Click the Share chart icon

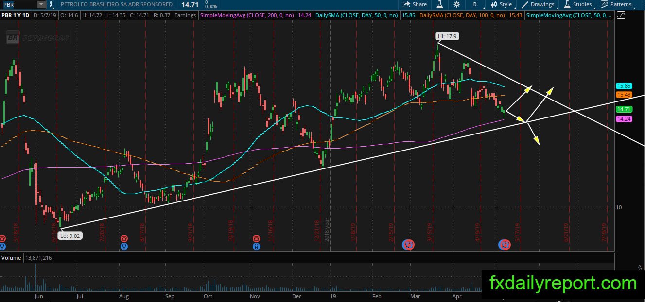point(406,4)
